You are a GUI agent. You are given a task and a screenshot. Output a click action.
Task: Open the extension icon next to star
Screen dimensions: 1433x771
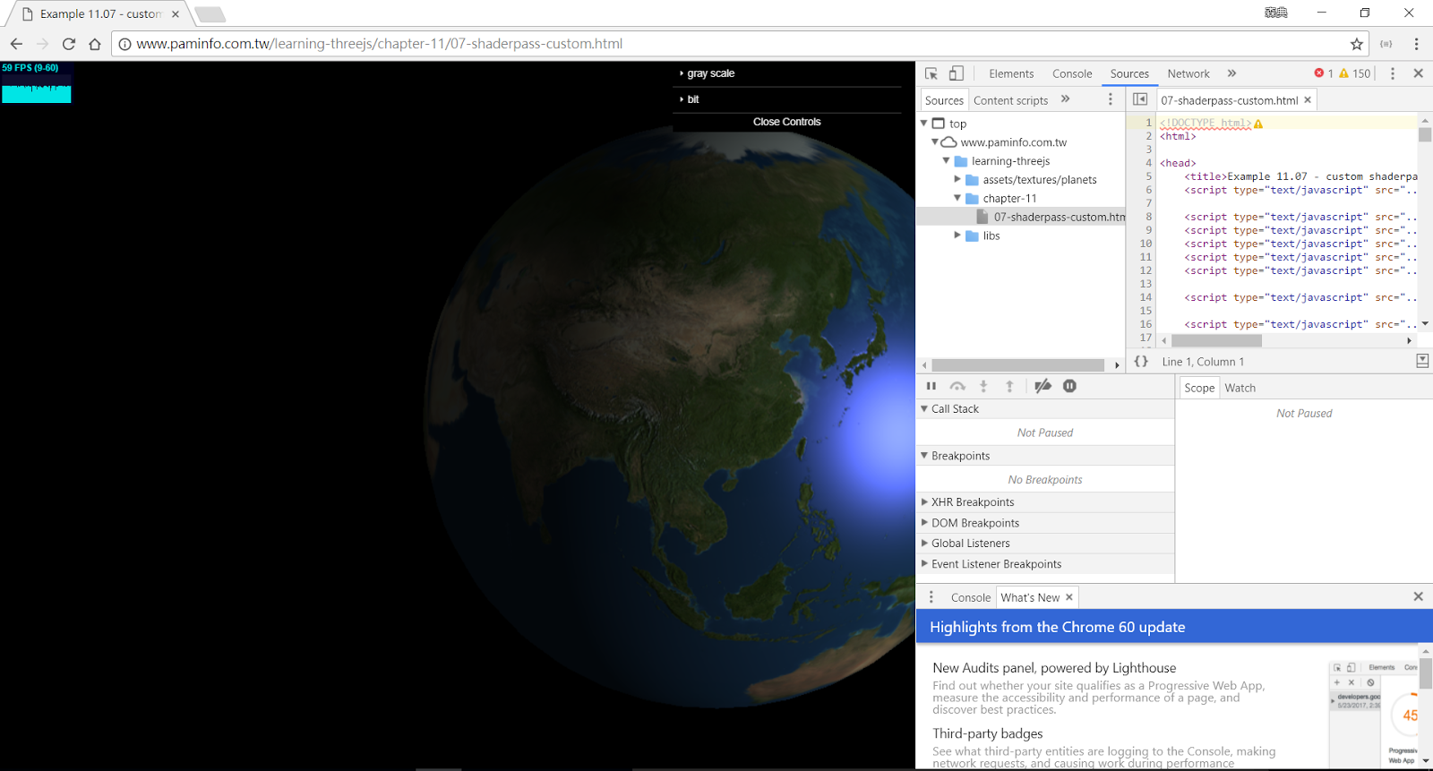tap(1386, 44)
